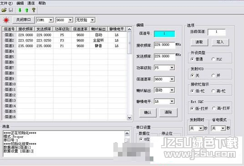Click the 当前信道 input field
This screenshot has height=166, width=244.
[x=216, y=32]
